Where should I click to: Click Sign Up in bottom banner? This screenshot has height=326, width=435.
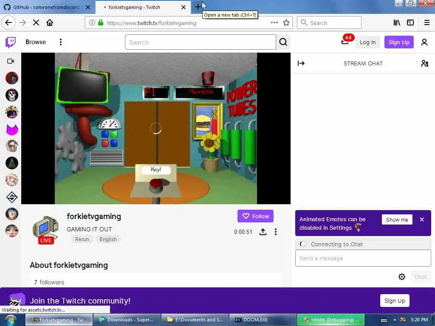[x=395, y=301]
